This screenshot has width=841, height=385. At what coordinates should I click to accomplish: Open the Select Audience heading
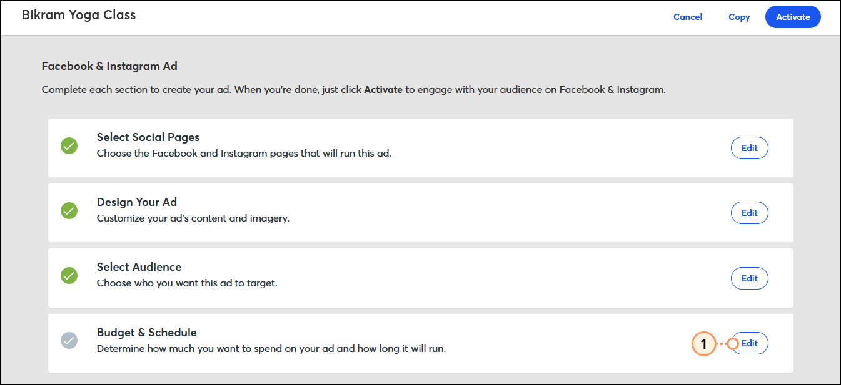click(139, 267)
